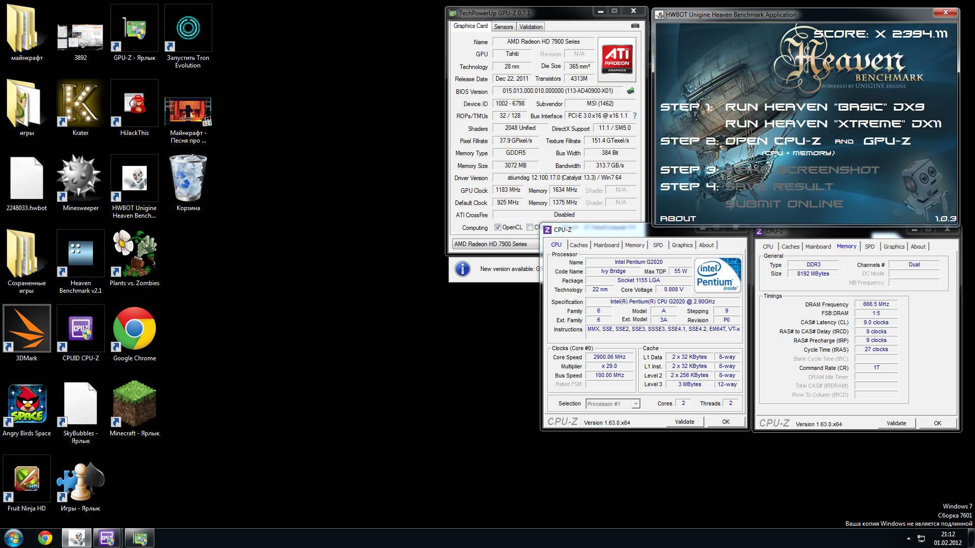
Task: Click the BIOS save chip icon in GPU-Z
Action: 631,91
